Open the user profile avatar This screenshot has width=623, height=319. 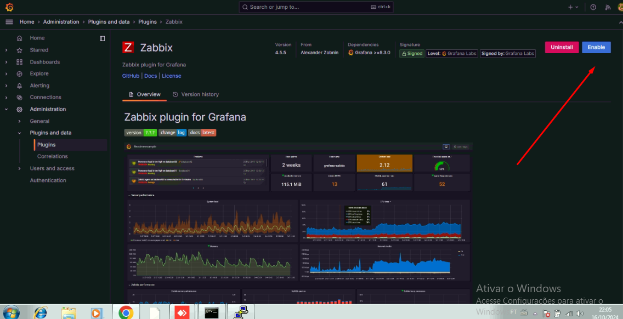pyautogui.click(x=620, y=7)
